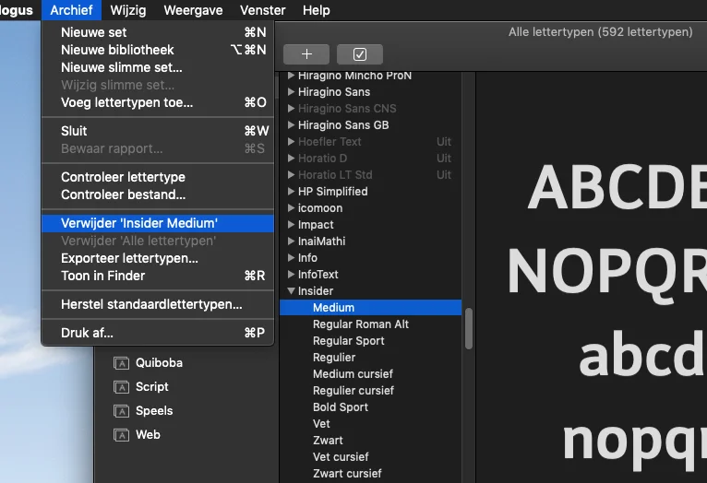Click the Speels collection icon
Image resolution: width=707 pixels, height=483 pixels.
tap(121, 410)
